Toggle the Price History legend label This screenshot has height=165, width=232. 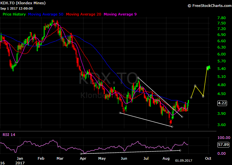pyautogui.click(x=14, y=15)
